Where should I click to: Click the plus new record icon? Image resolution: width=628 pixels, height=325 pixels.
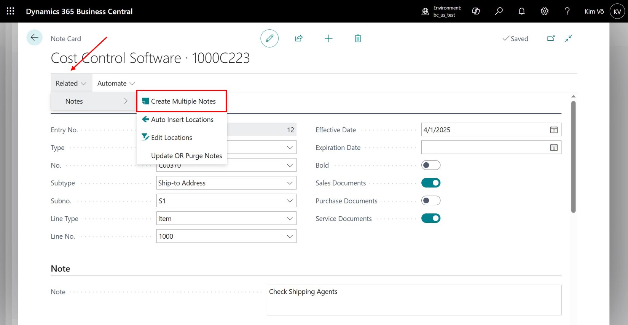click(x=328, y=38)
